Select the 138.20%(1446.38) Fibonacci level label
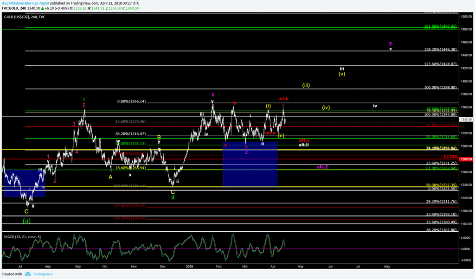 click(x=440, y=49)
